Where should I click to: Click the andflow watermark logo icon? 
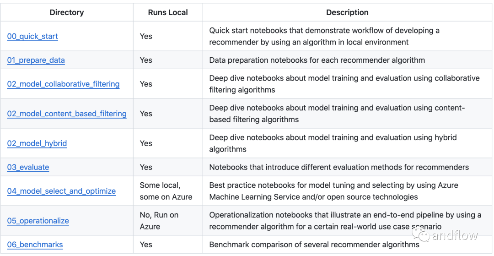pos(422,235)
